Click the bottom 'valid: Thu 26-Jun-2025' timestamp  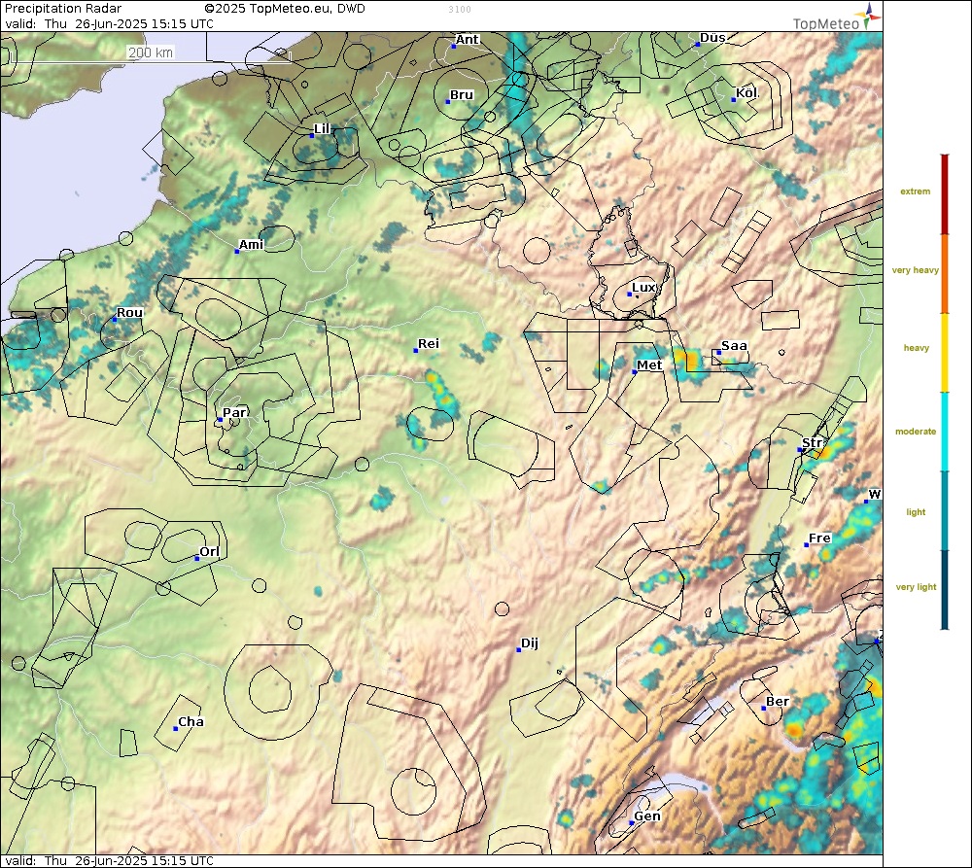(109, 861)
